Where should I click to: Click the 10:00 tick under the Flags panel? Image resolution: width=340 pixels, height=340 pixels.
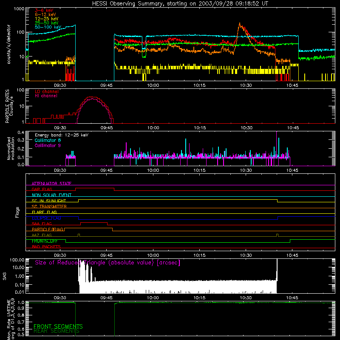153,255
